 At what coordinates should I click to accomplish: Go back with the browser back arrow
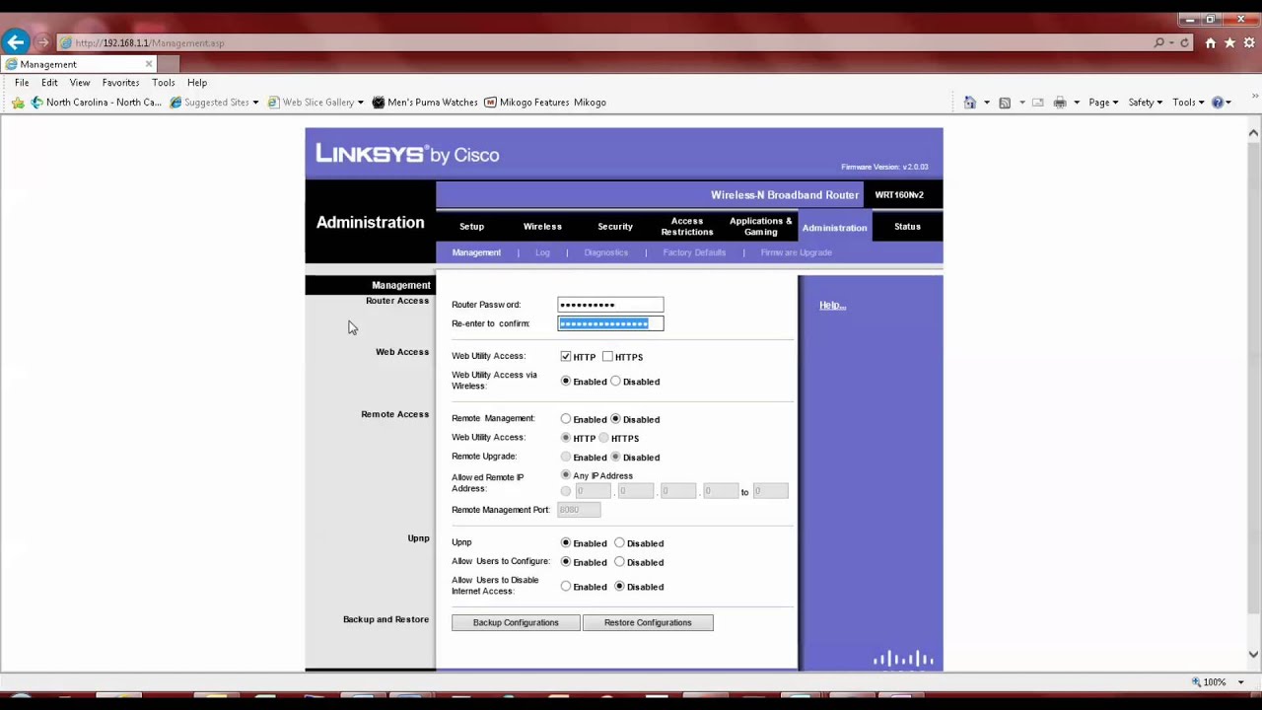[15, 42]
